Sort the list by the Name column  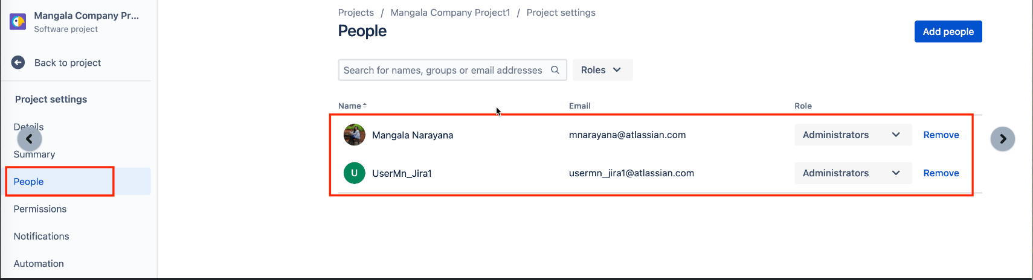(x=352, y=106)
